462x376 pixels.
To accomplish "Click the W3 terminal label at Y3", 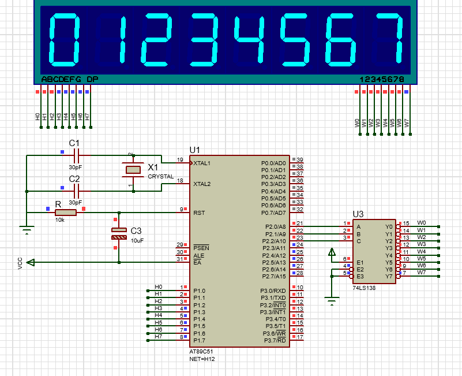I will (x=422, y=244).
